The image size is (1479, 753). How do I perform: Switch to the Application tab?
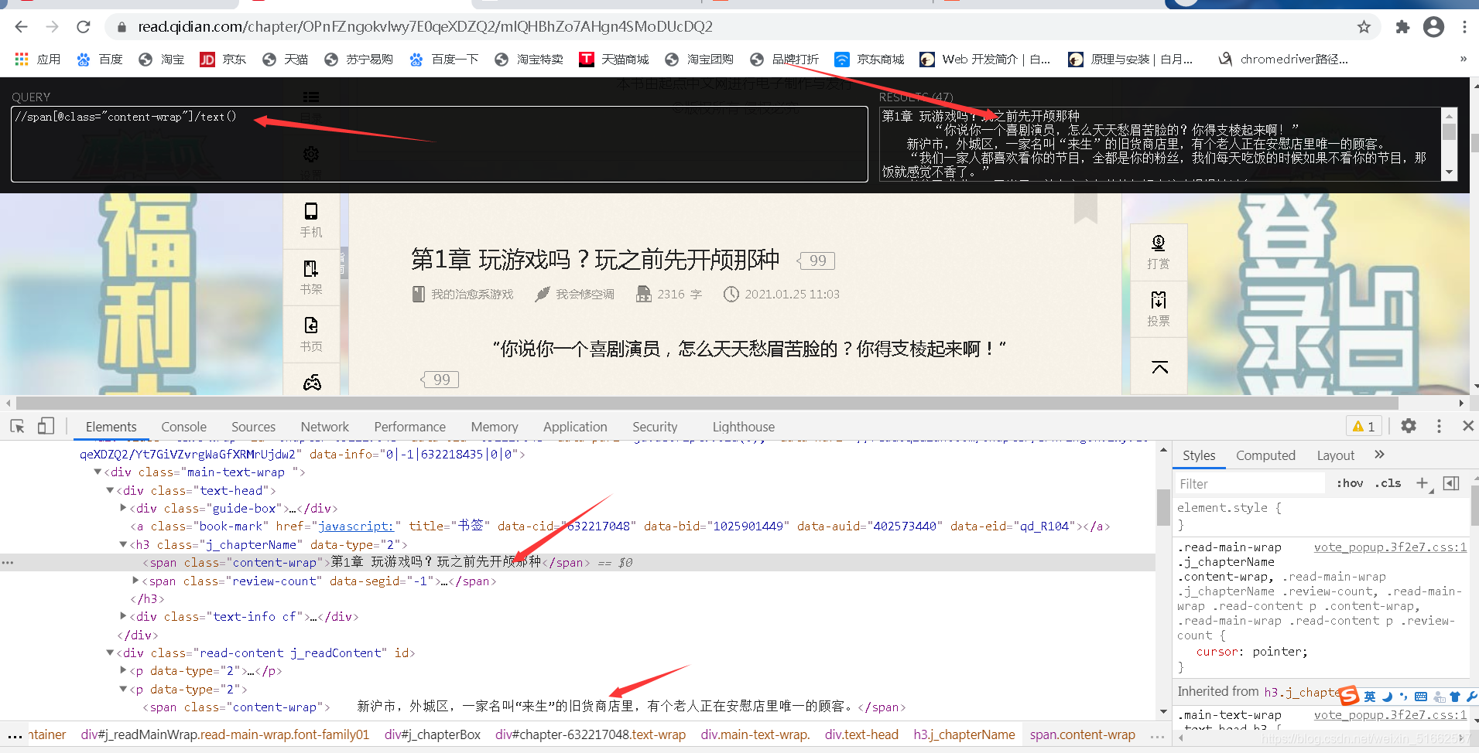pos(575,427)
